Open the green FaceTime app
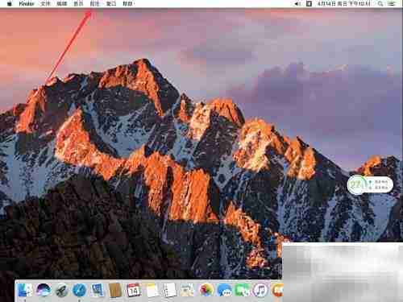Image resolution: width=403 pixels, height=302 pixels. pos(242,291)
